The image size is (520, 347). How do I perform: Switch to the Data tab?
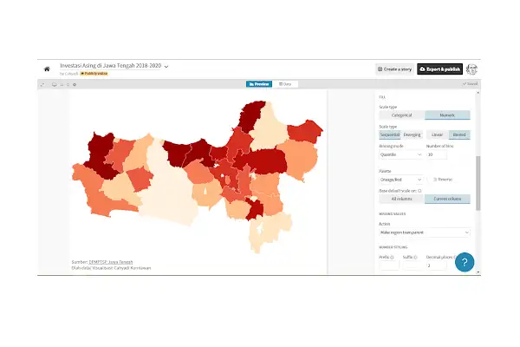285,84
